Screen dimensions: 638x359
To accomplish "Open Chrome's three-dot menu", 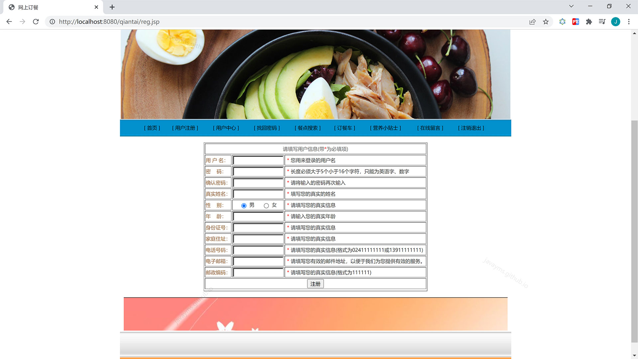I will 629,22.
